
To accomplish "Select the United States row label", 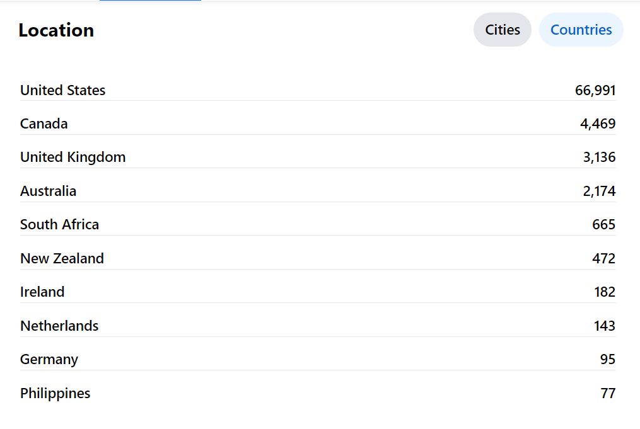I will pyautogui.click(x=62, y=90).
